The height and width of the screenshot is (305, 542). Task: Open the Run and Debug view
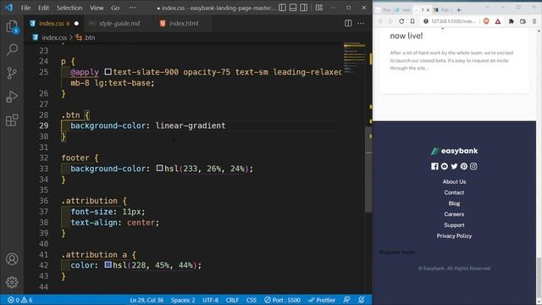(12, 97)
